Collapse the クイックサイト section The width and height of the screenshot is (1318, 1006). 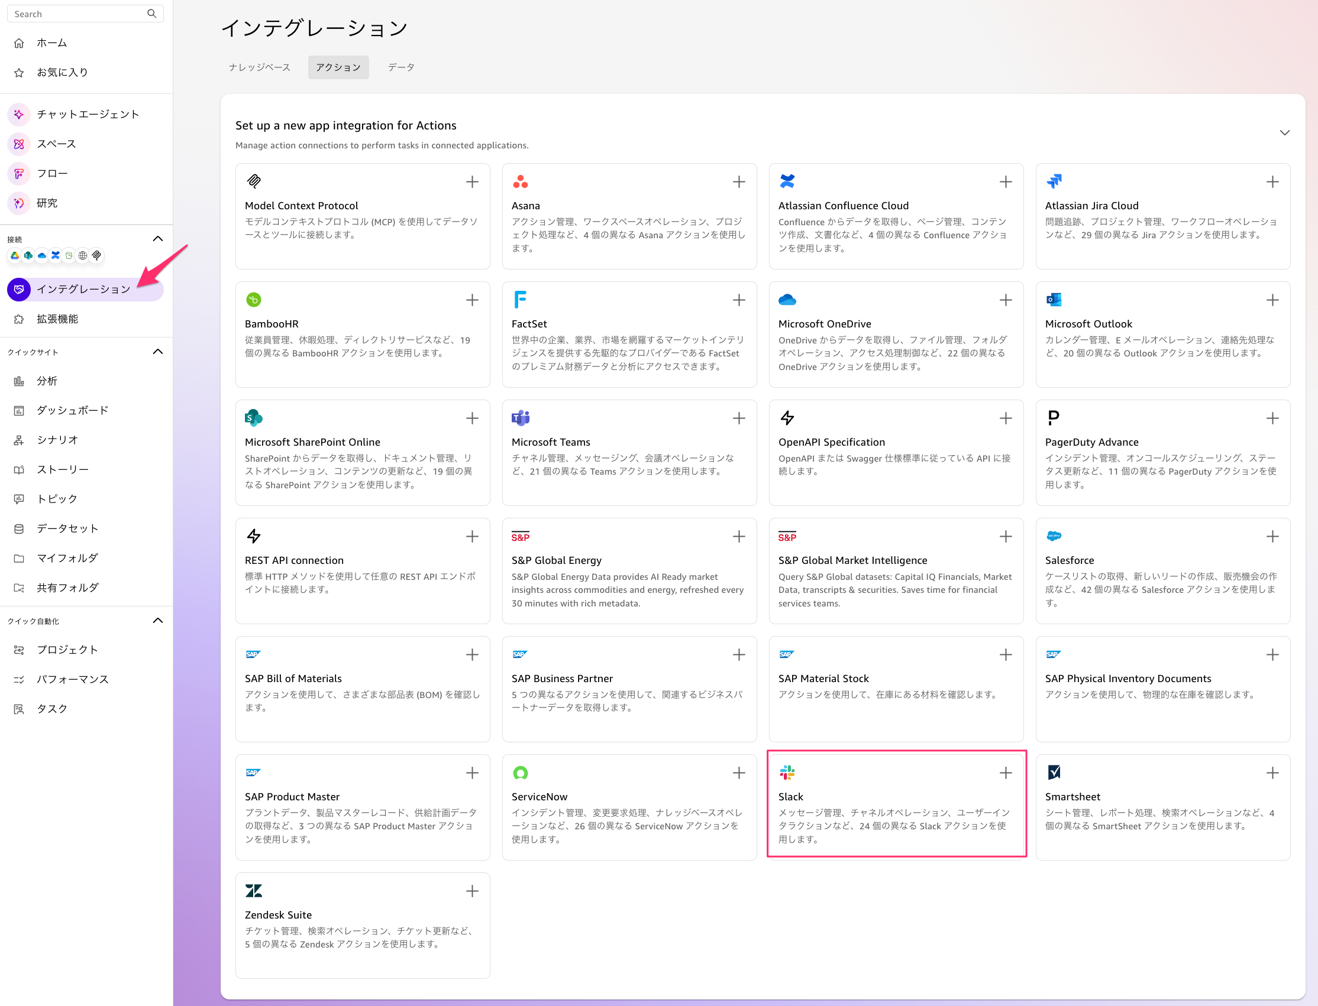157,352
